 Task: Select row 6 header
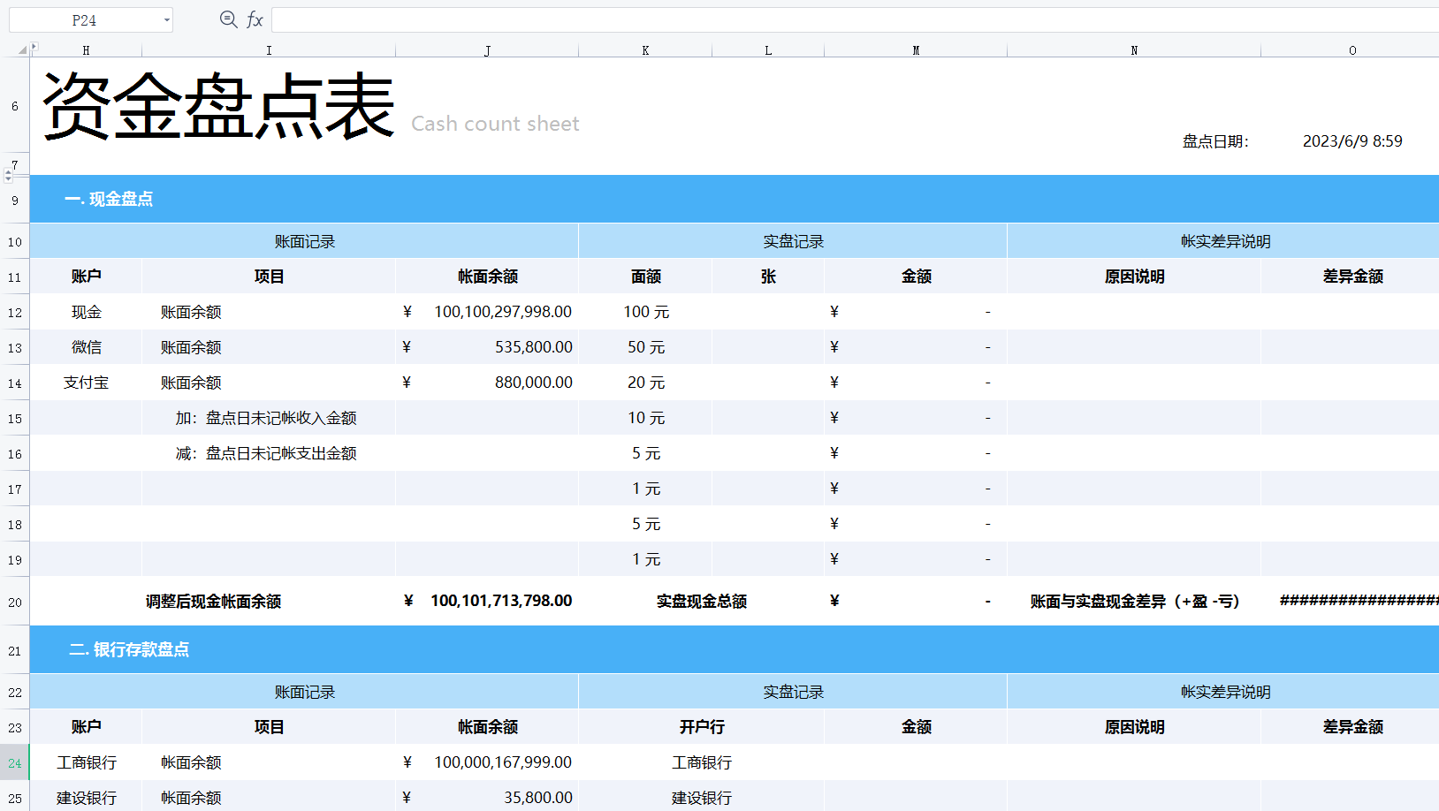coord(15,106)
